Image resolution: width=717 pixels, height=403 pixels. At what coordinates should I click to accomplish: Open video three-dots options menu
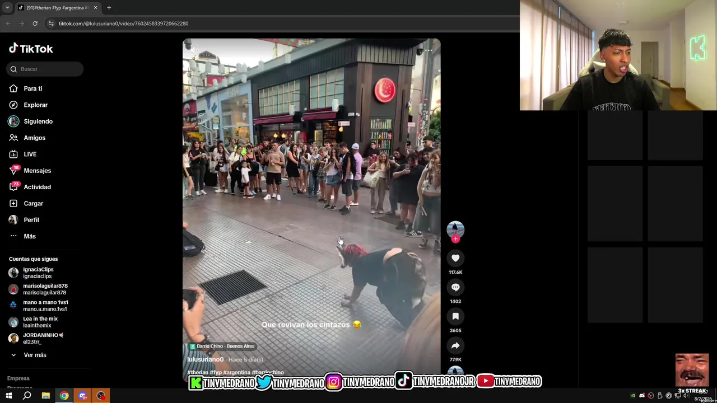click(429, 50)
